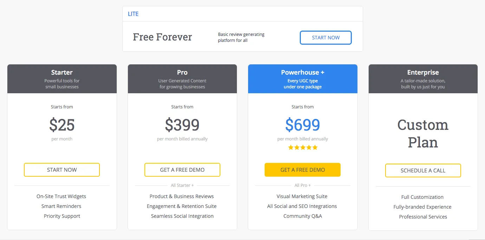Select the Enterprise plan header

coord(423,72)
